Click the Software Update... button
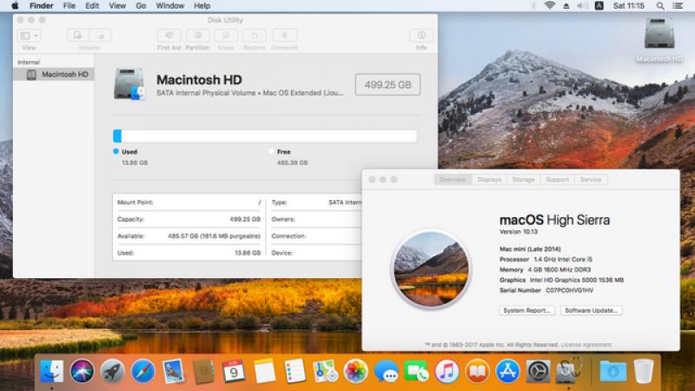The image size is (695, 391). tap(592, 310)
